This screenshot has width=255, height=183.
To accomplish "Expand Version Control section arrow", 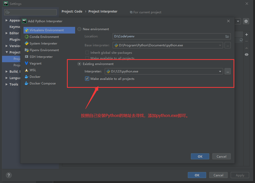I will (6, 46).
